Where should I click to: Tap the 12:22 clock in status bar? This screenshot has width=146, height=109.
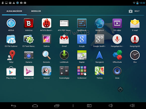coord(142,3)
